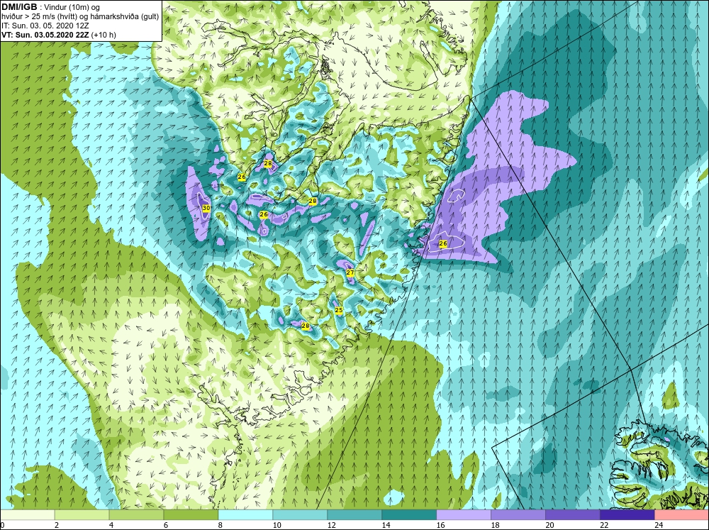Click the legend scale number '24'
This screenshot has width=709, height=530.
click(659, 525)
